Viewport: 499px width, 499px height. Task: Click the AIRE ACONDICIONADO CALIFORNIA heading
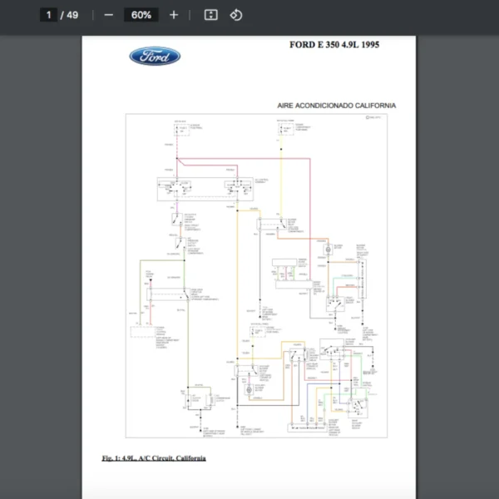pos(336,106)
